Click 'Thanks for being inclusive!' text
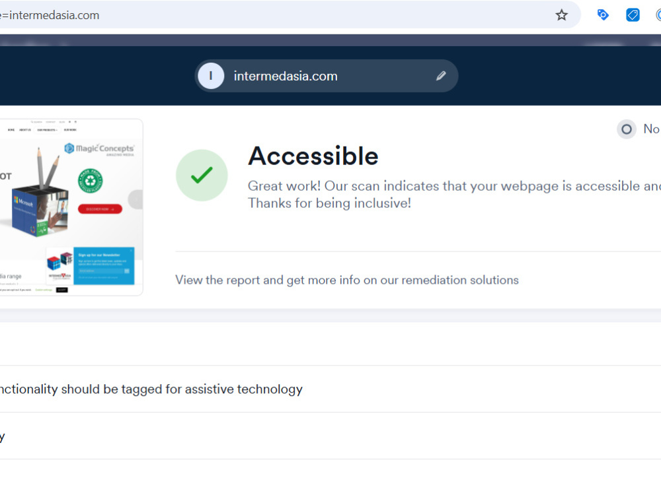661x495 pixels. (x=329, y=203)
